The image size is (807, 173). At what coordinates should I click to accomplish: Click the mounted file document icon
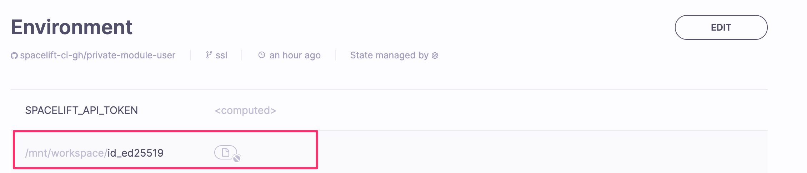pos(225,152)
